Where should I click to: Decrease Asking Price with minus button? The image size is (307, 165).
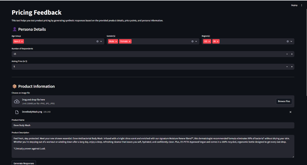point(287,67)
